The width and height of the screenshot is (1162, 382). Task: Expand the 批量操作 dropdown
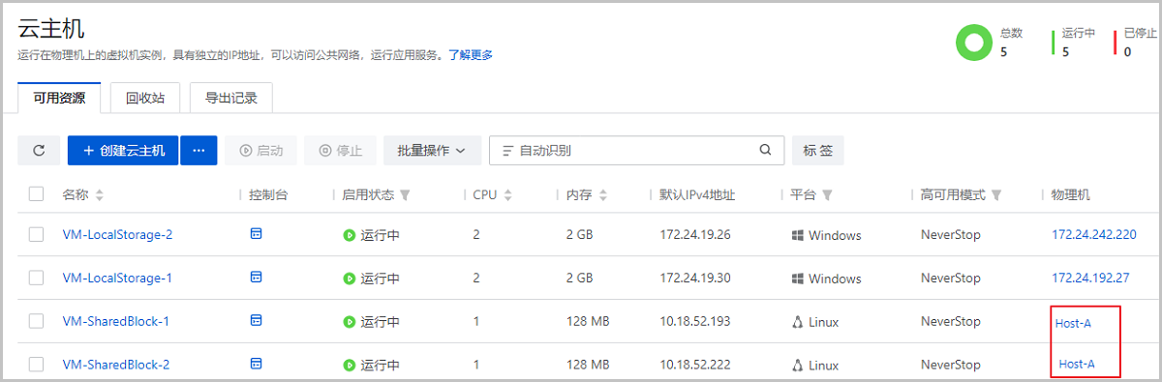point(432,151)
